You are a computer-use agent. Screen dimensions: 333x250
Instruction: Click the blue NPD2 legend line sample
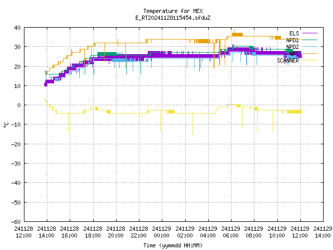pos(310,46)
